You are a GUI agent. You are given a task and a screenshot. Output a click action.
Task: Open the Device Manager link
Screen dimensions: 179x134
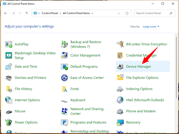(x=138, y=67)
